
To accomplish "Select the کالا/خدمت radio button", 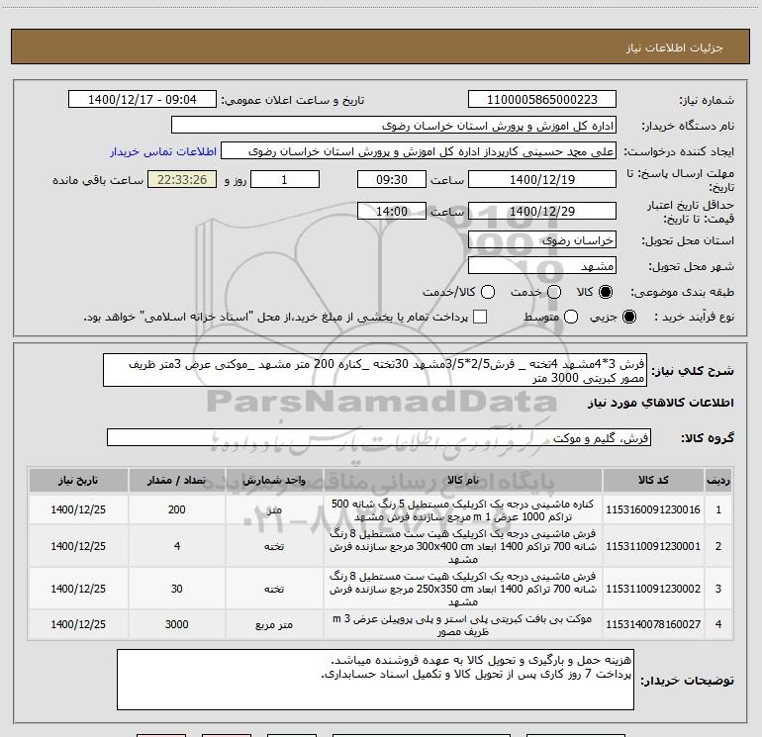I will click(x=488, y=292).
